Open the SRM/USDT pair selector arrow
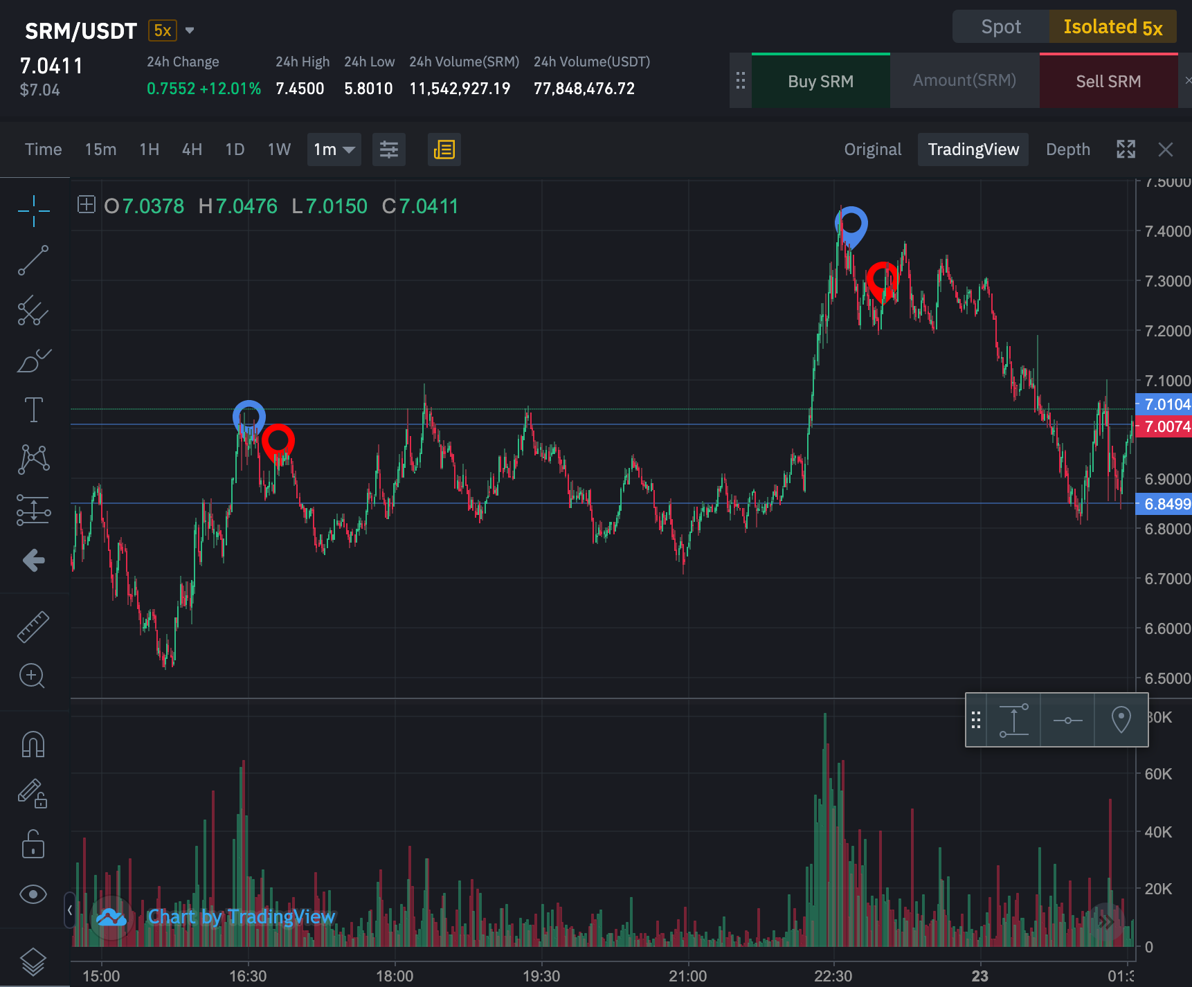The image size is (1192, 987). (190, 30)
